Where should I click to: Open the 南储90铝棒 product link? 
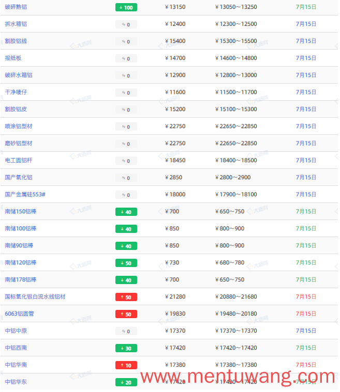point(19,245)
